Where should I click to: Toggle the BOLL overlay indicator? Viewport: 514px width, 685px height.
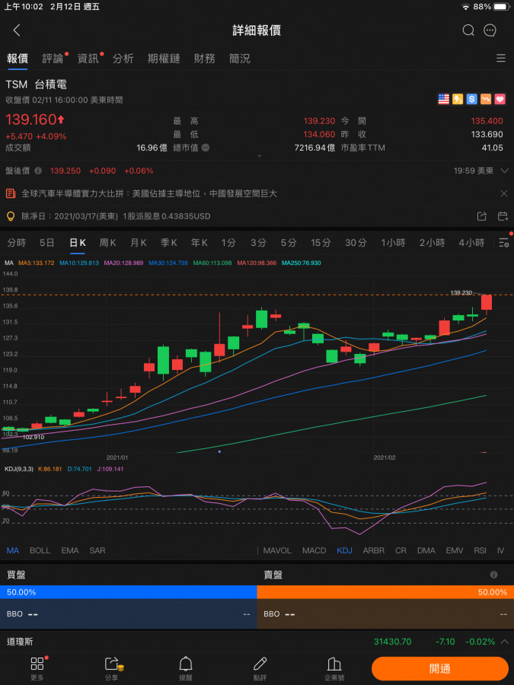point(40,550)
